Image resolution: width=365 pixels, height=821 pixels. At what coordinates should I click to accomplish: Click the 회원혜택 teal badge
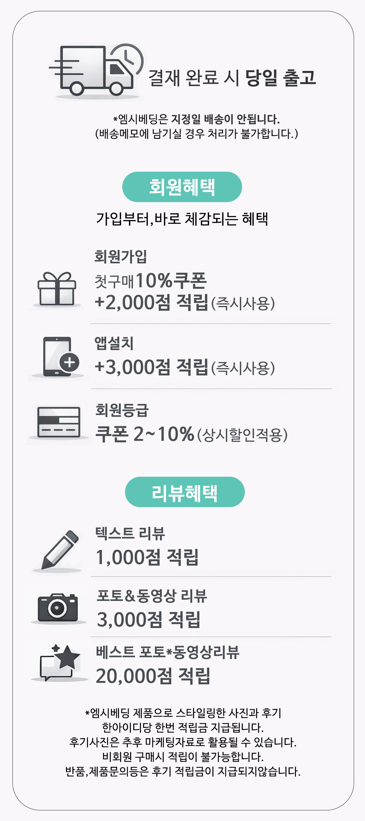tap(182, 187)
